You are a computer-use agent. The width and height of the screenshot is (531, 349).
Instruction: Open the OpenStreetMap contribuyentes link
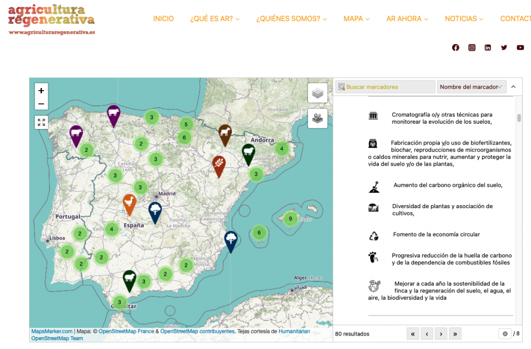(x=197, y=331)
